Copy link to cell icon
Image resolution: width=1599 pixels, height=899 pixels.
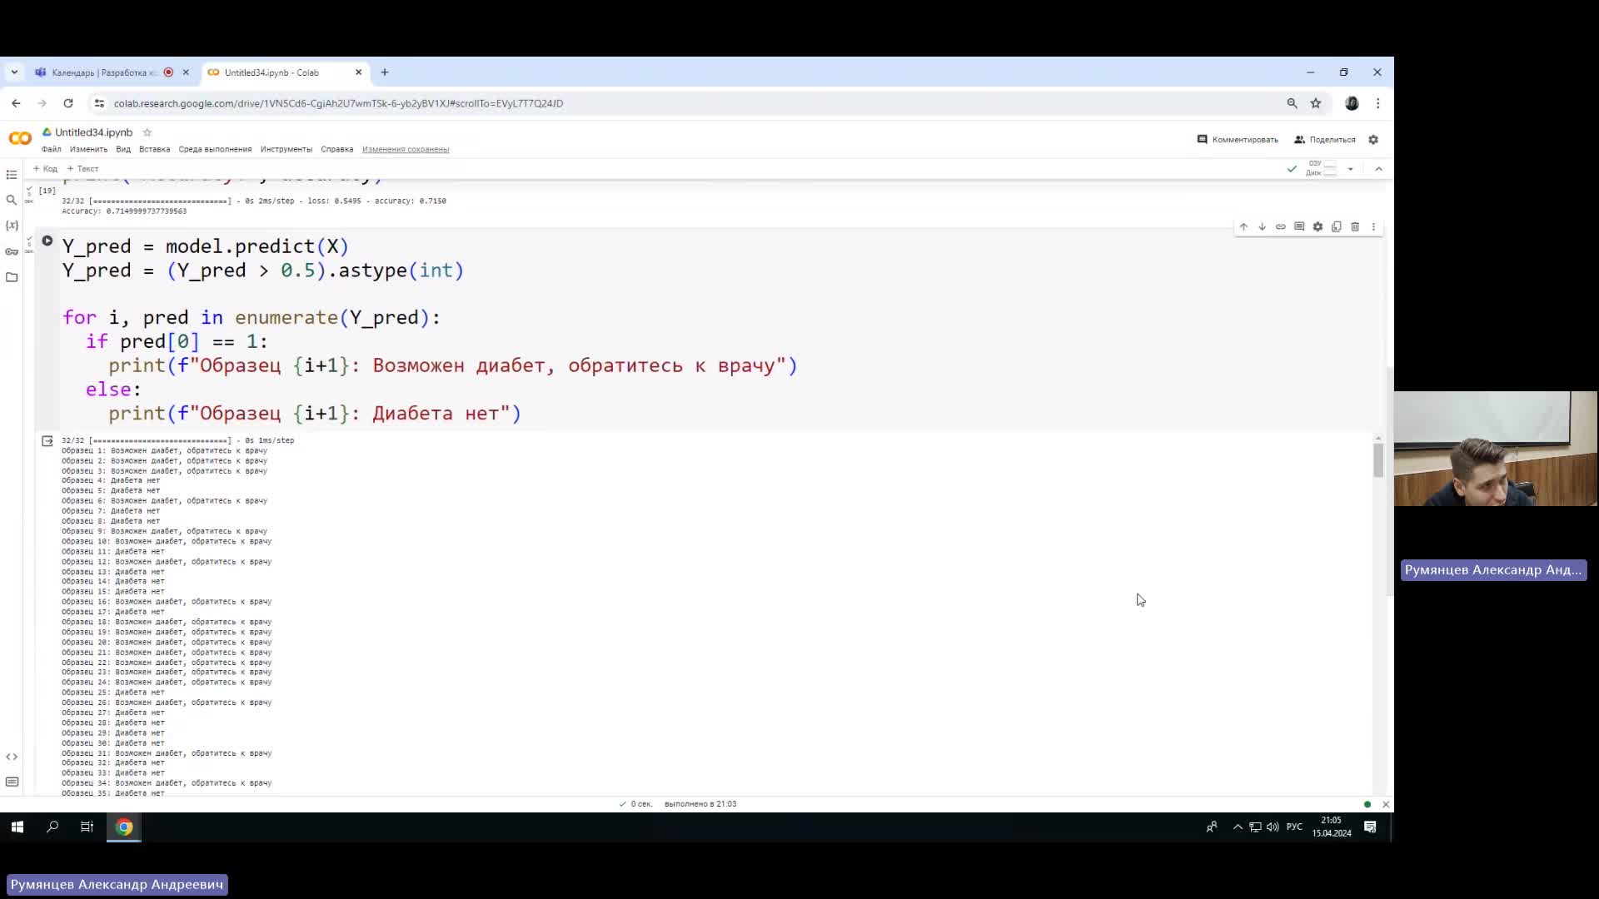coord(1281,226)
